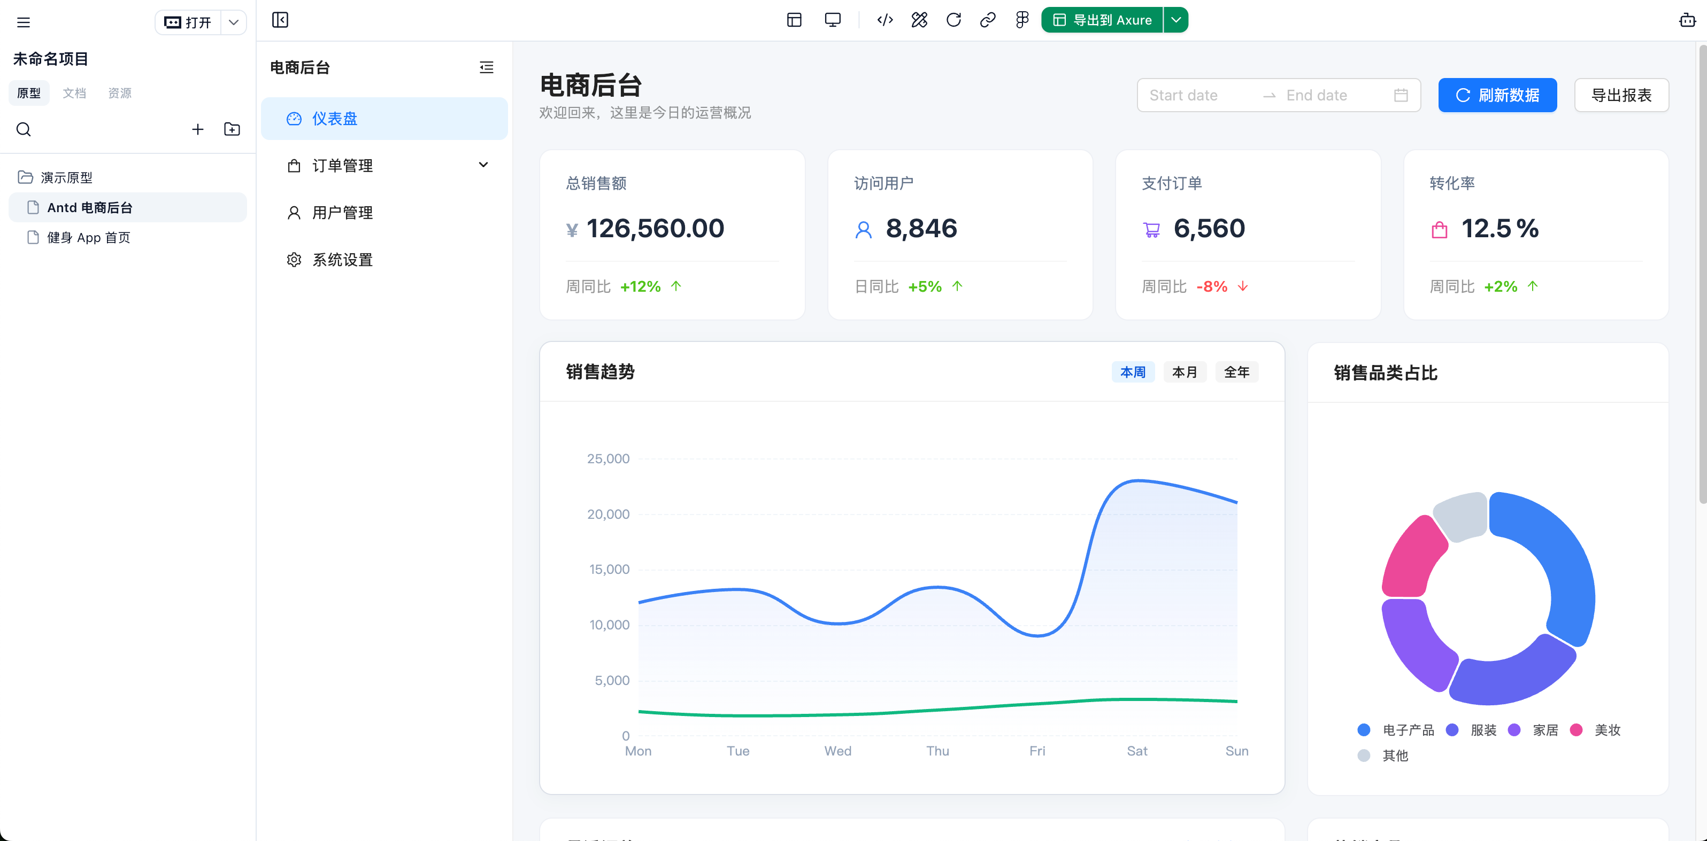Select the 全年 chart range toggle
The height and width of the screenshot is (841, 1707).
1236,372
